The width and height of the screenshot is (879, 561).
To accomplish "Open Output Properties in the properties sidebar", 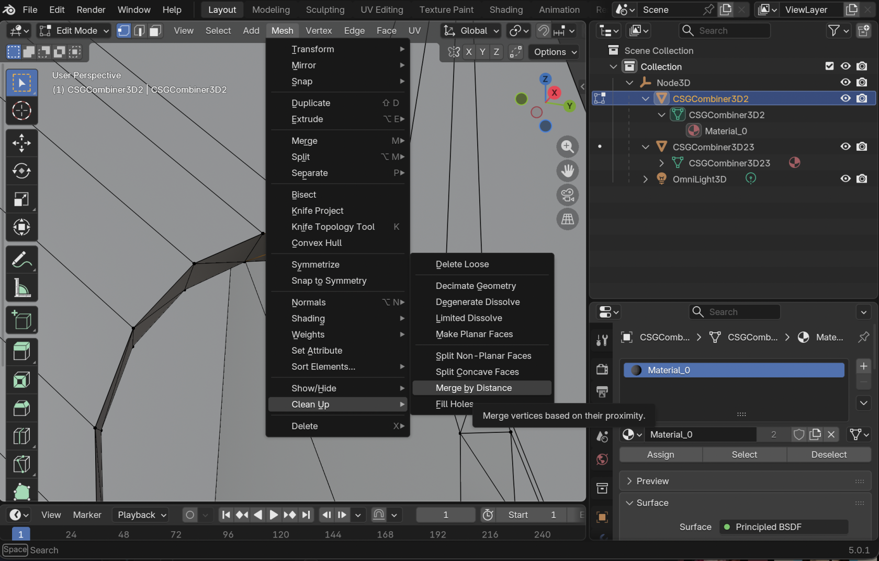I will click(601, 391).
